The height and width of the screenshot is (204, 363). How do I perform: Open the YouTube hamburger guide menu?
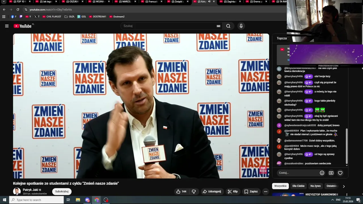pos(7,26)
